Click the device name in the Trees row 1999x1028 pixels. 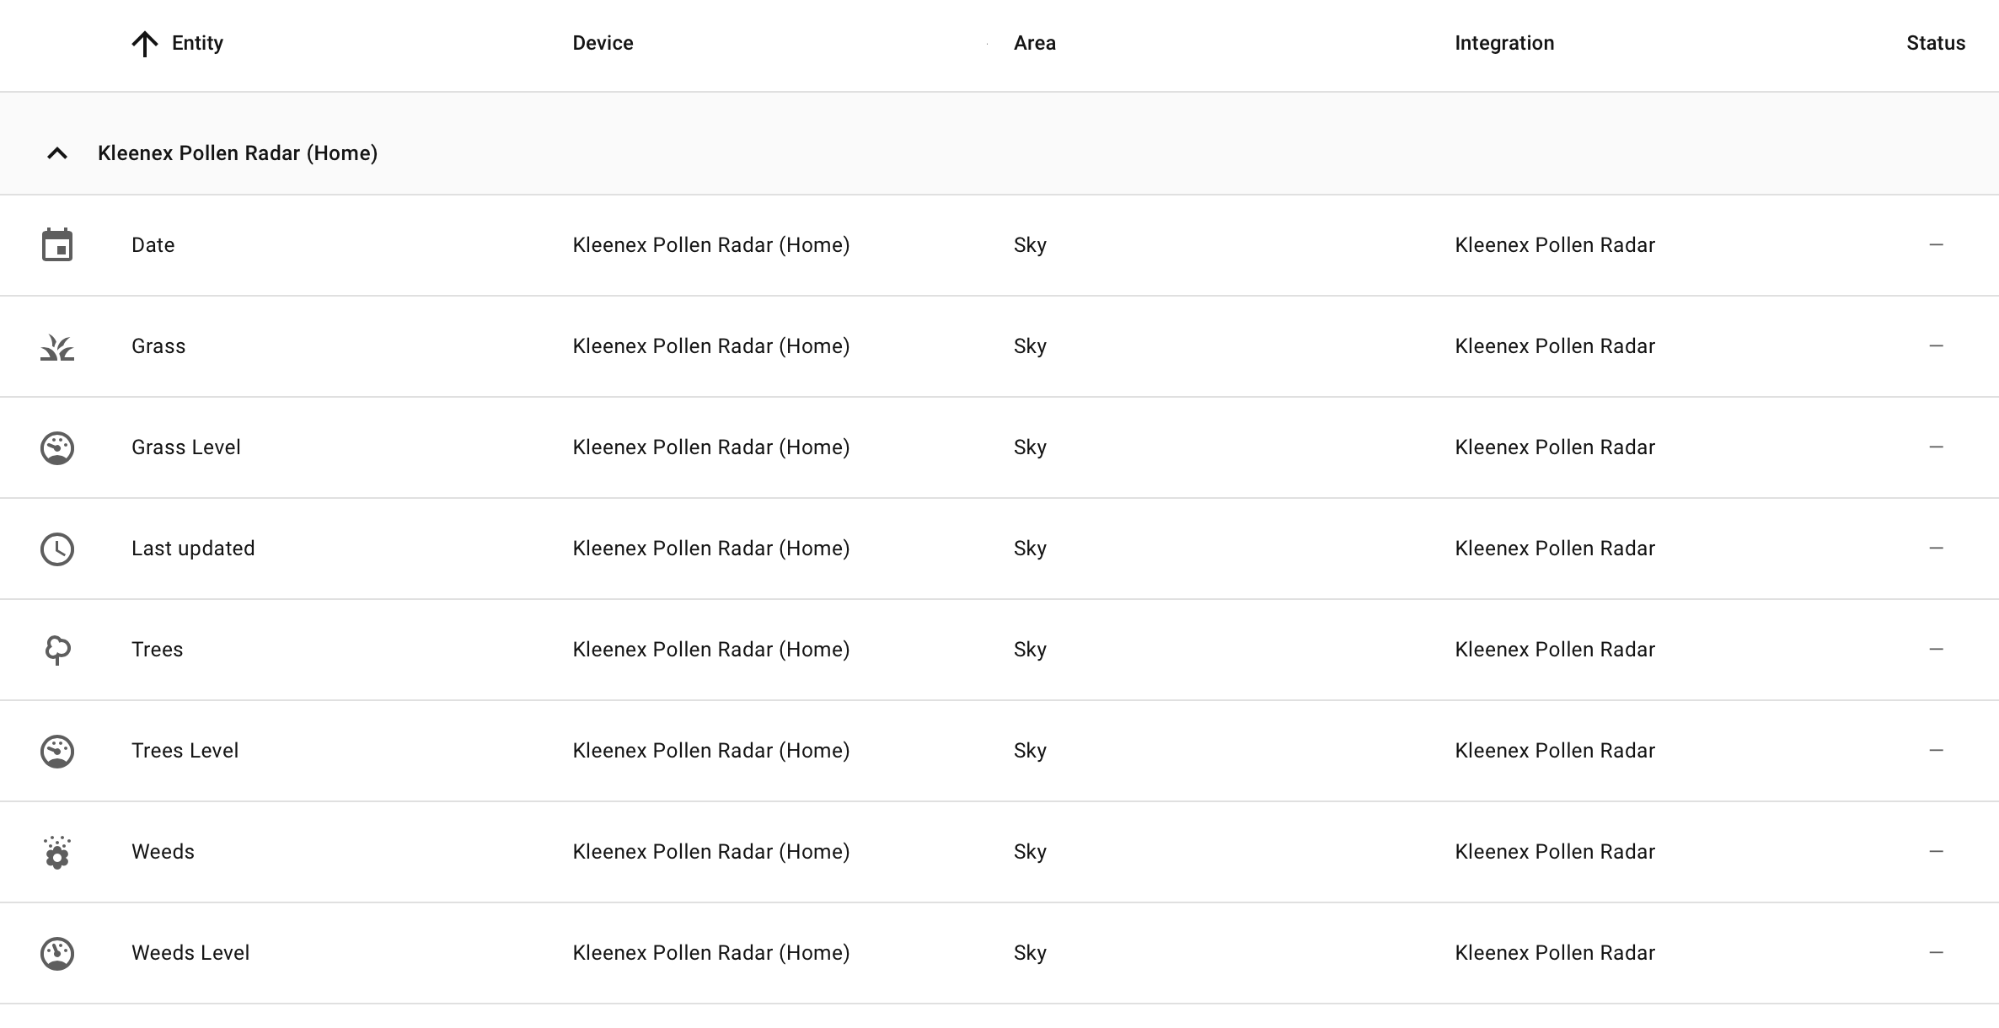[711, 650]
